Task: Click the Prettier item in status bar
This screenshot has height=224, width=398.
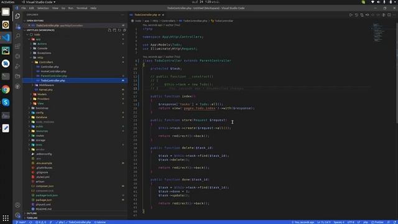Action: pyautogui.click(x=377, y=222)
